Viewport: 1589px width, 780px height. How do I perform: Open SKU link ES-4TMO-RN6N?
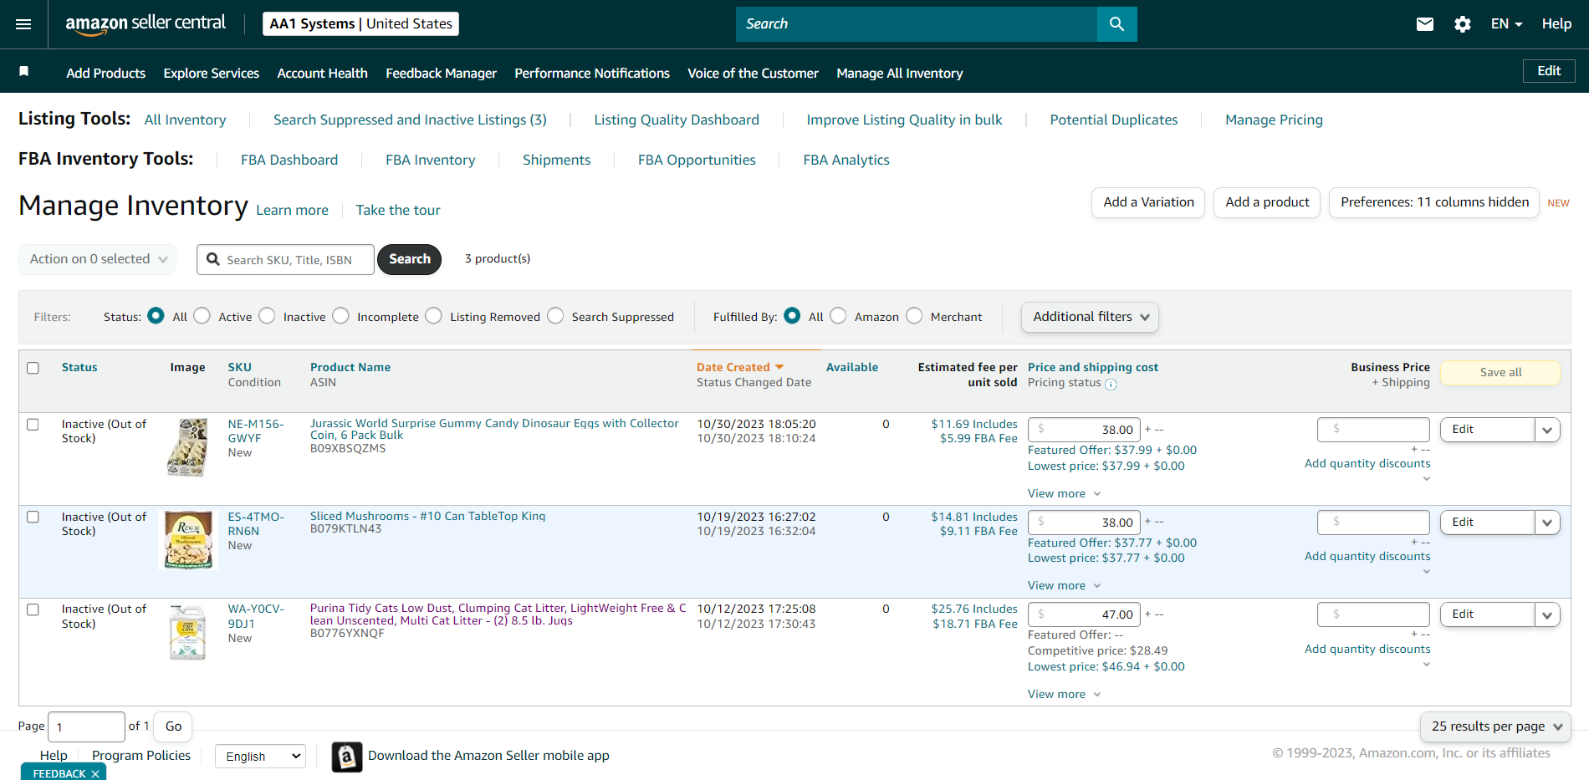tap(256, 524)
